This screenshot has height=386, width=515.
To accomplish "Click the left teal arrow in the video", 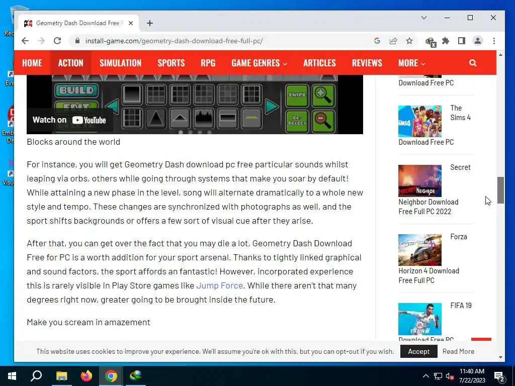I will [112, 107].
